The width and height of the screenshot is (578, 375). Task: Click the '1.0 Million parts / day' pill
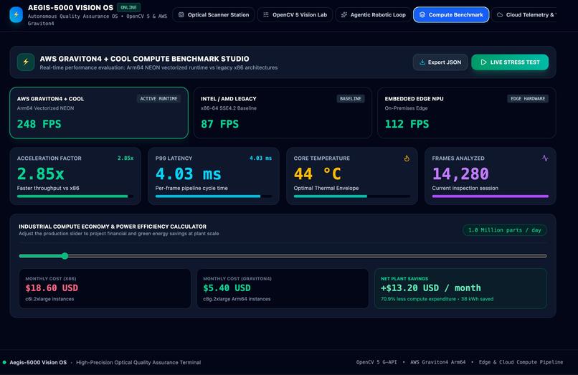pos(505,230)
